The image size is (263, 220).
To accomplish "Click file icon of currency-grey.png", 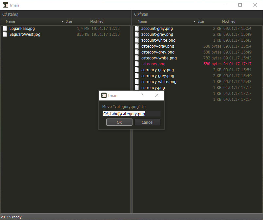I will click(137, 76).
